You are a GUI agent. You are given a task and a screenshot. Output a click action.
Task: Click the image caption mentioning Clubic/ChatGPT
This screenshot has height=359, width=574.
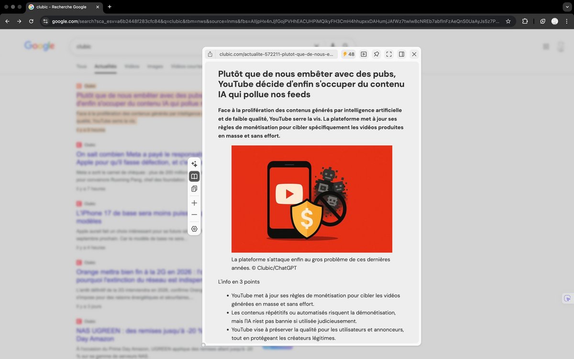pos(311,264)
